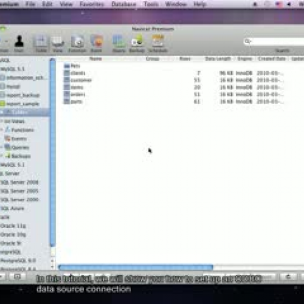The image size is (304, 304).
Task: Sort by the Data Length column header
Action: coord(218,59)
